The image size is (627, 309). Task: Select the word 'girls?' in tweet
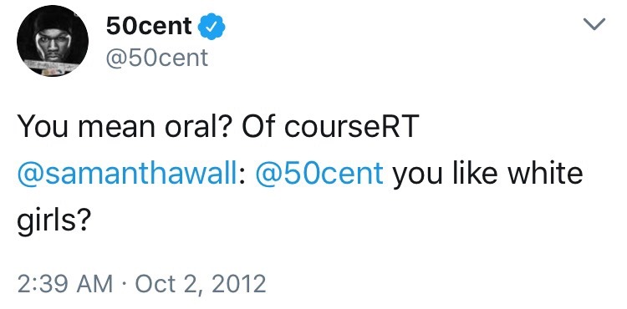coord(52,220)
